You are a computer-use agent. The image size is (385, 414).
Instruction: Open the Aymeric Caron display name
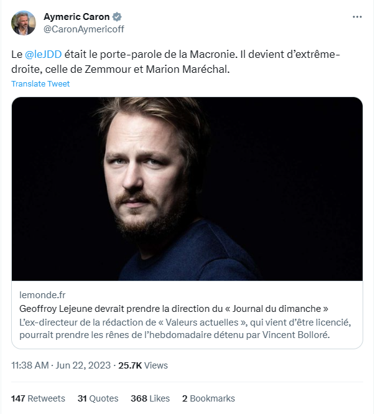[77, 17]
